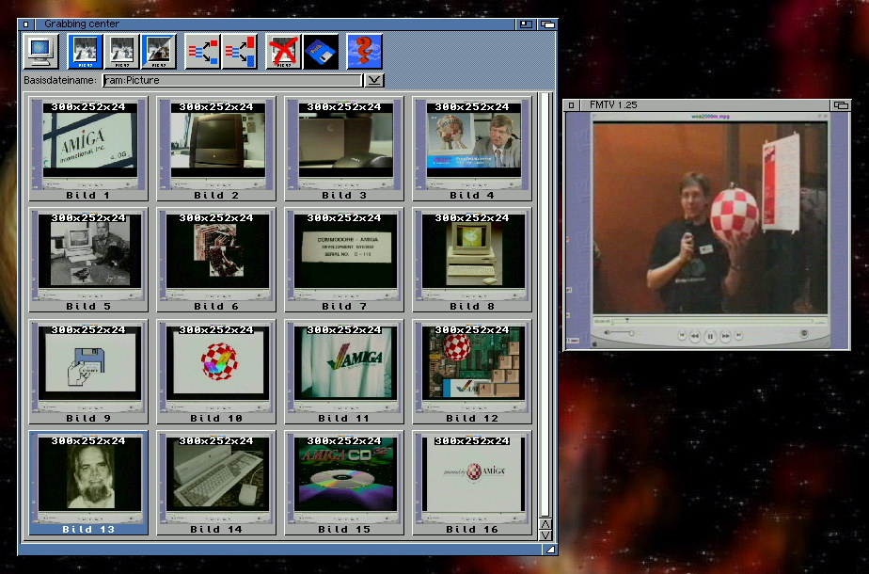
Task: Click the depth gadget of FMTV window
Action: tap(841, 104)
